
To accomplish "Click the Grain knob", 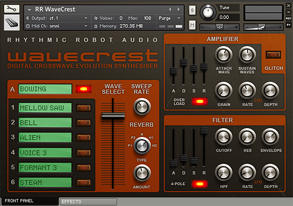I will (x=224, y=90).
